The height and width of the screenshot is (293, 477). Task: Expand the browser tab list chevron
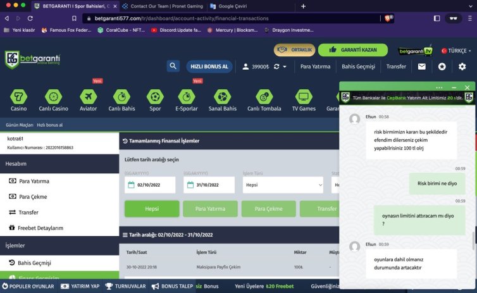coord(471,6)
